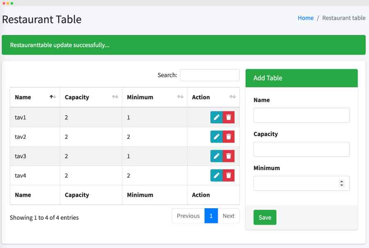The height and width of the screenshot is (248, 369).
Task: Edit the tav3 table entry
Action: point(216,156)
